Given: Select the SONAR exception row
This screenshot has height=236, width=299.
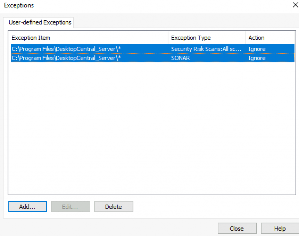Looking at the screenshot, I should pos(88,58).
